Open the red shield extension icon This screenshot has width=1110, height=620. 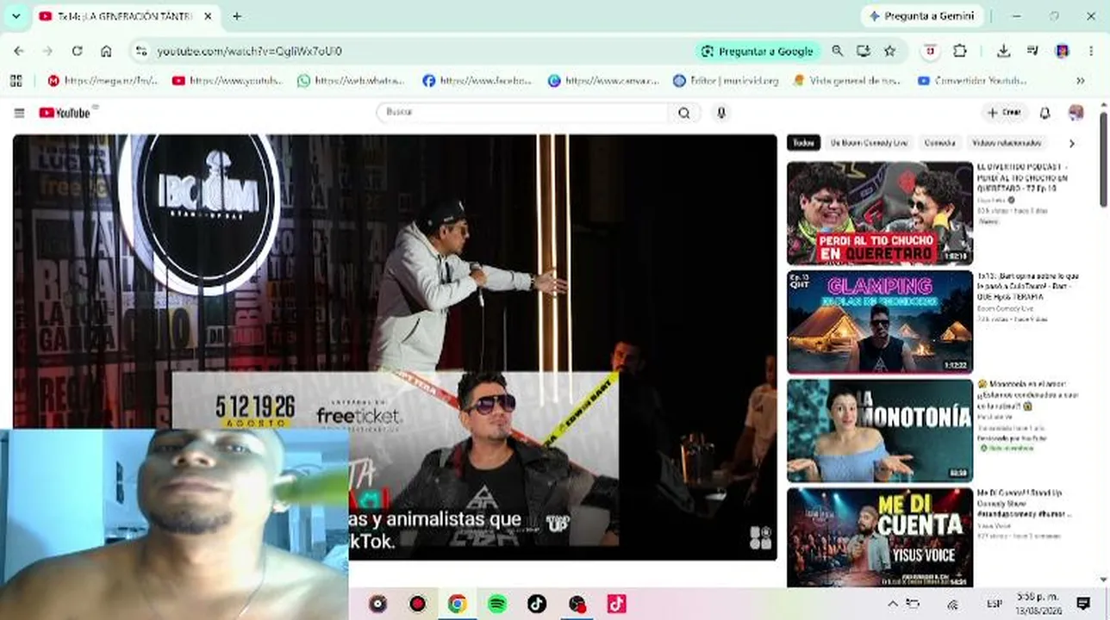pyautogui.click(x=930, y=51)
